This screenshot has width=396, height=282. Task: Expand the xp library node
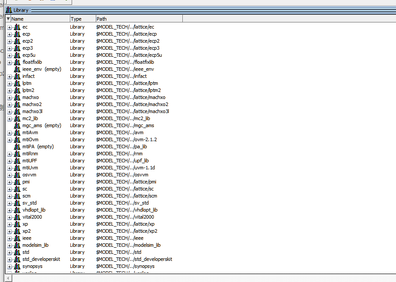[9, 225]
